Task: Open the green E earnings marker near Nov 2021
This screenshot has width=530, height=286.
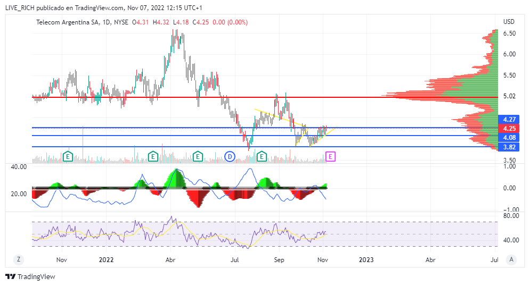Action: click(x=68, y=156)
